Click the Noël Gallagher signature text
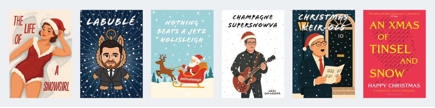 pos(272,92)
